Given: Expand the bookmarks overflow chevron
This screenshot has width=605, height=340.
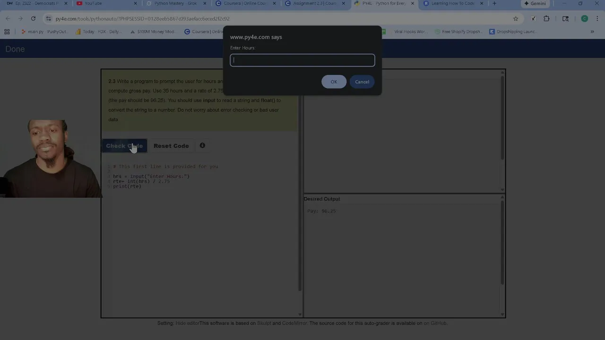Looking at the screenshot, I should (592, 32).
